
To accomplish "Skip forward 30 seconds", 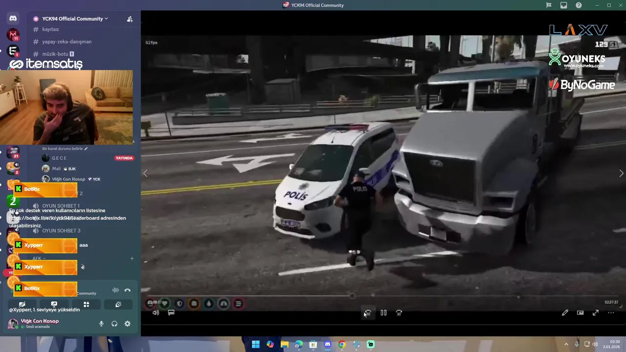I will tap(399, 313).
